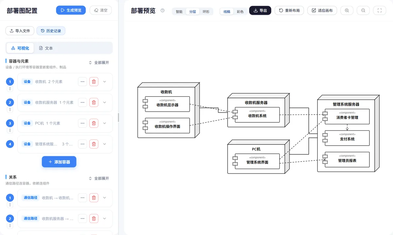
Task: Open more options for 收款机服务器 row
Action: tap(83, 102)
